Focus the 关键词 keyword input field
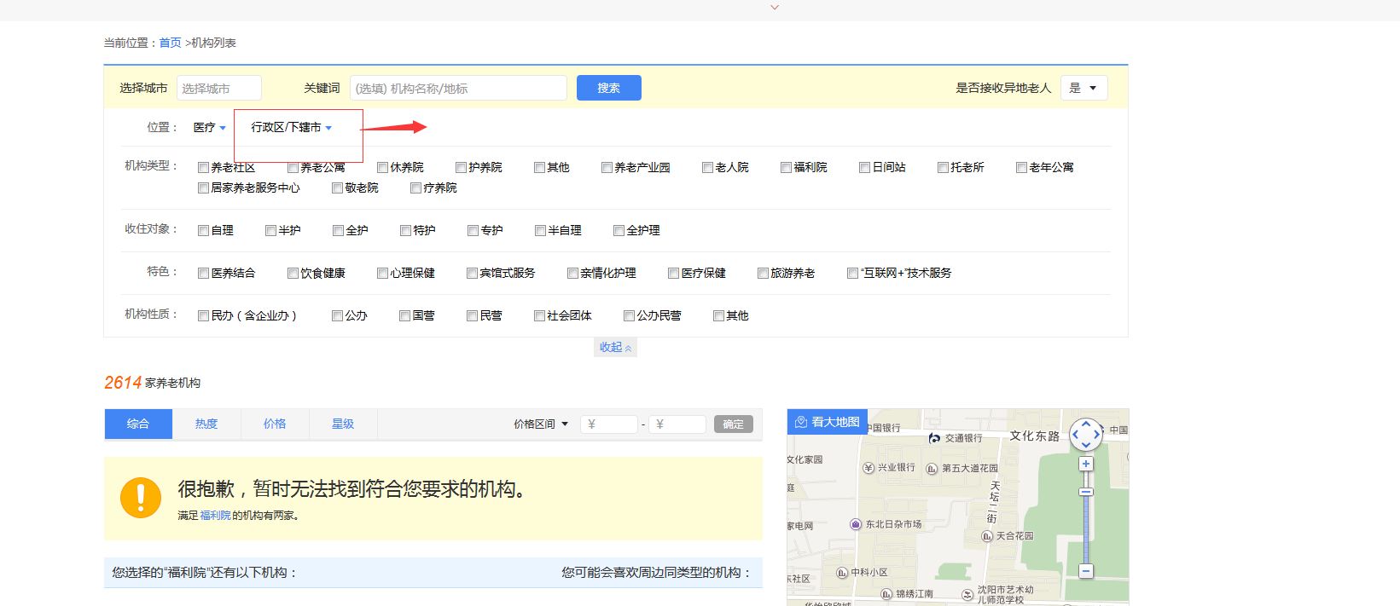Image resolution: width=1400 pixels, height=606 pixels. (x=458, y=88)
